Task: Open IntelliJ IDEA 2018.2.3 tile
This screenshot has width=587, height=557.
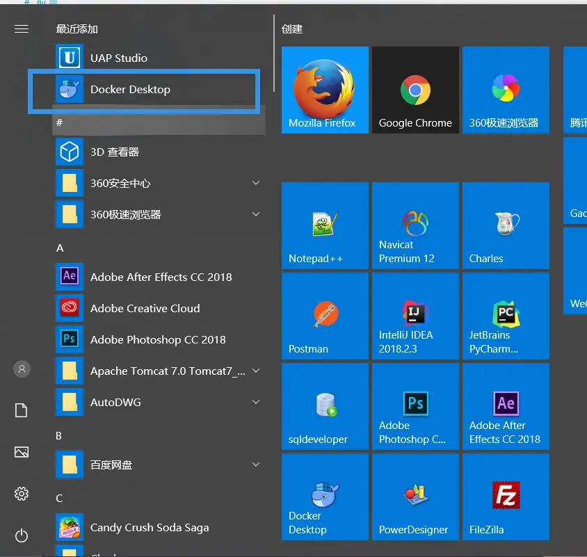Action: (415, 316)
